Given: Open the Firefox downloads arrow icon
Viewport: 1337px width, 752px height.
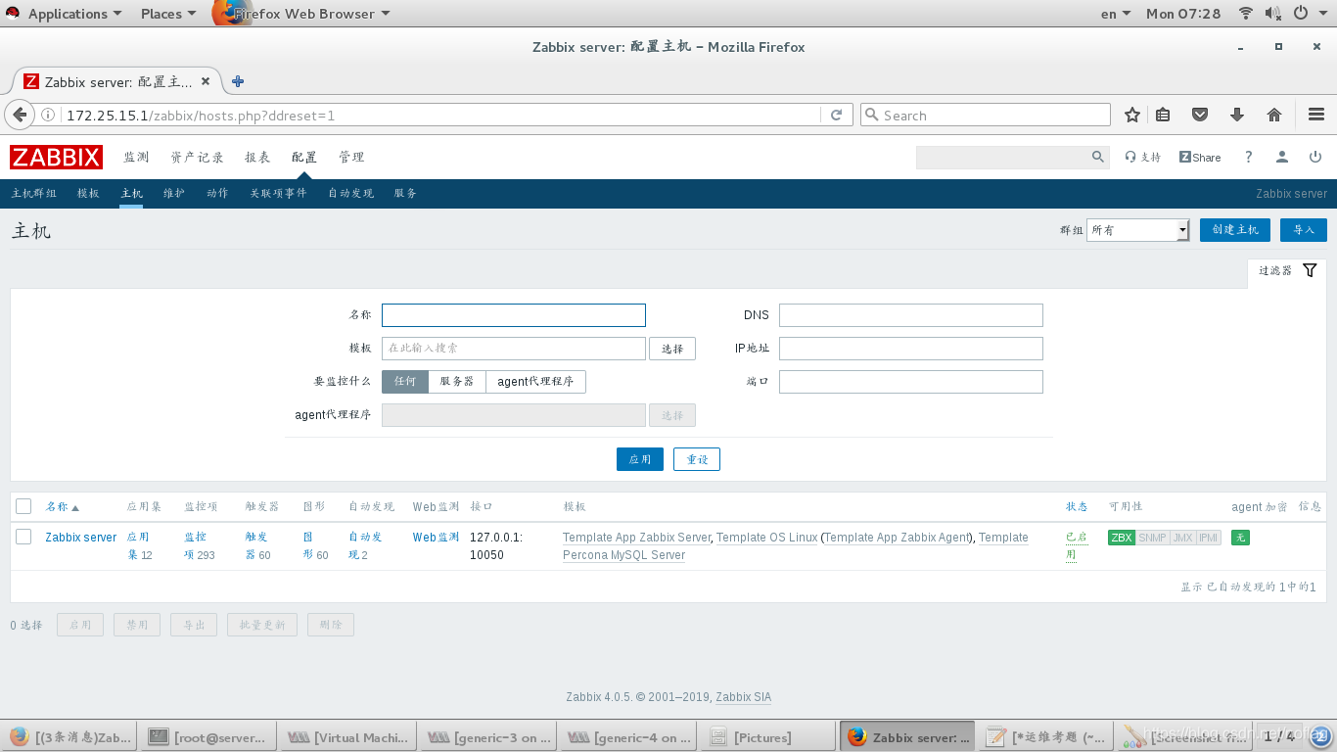Looking at the screenshot, I should [1237, 115].
